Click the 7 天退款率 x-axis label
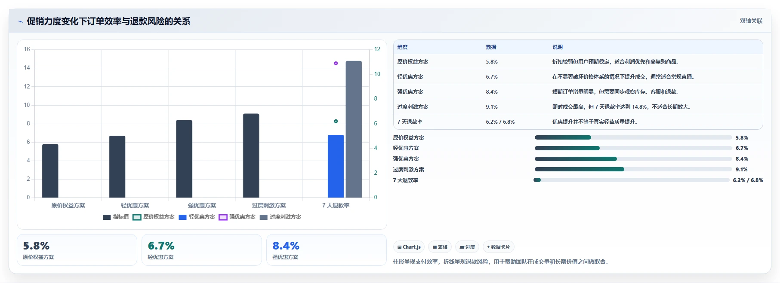The height and width of the screenshot is (283, 780). 336,205
